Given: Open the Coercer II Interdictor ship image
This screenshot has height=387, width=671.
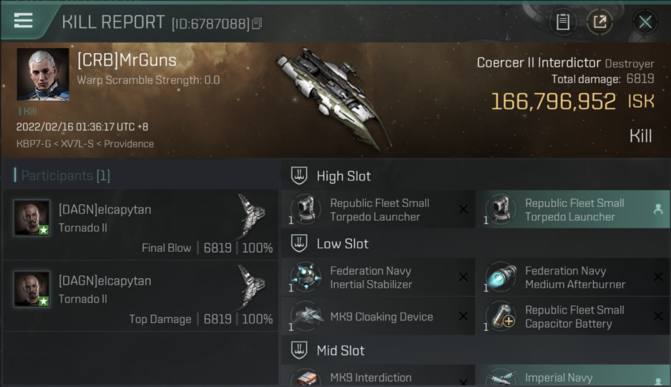Looking at the screenshot, I should 333,98.
